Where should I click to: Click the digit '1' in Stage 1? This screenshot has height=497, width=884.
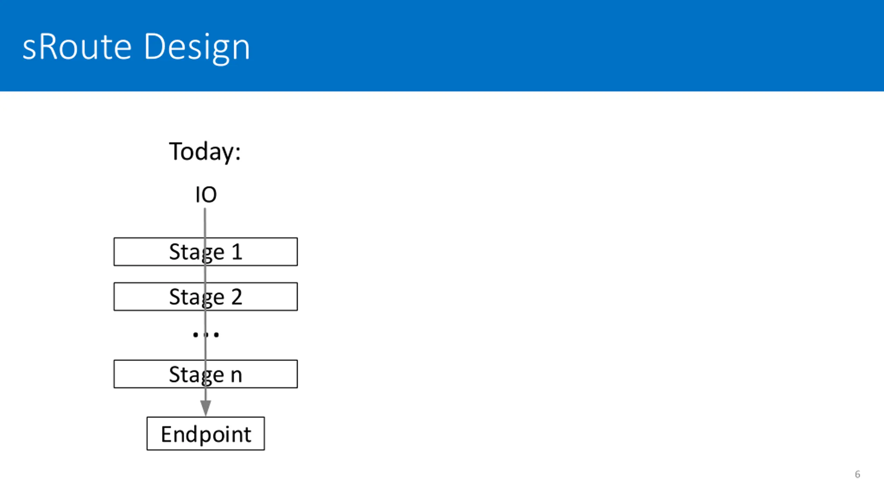click(237, 252)
